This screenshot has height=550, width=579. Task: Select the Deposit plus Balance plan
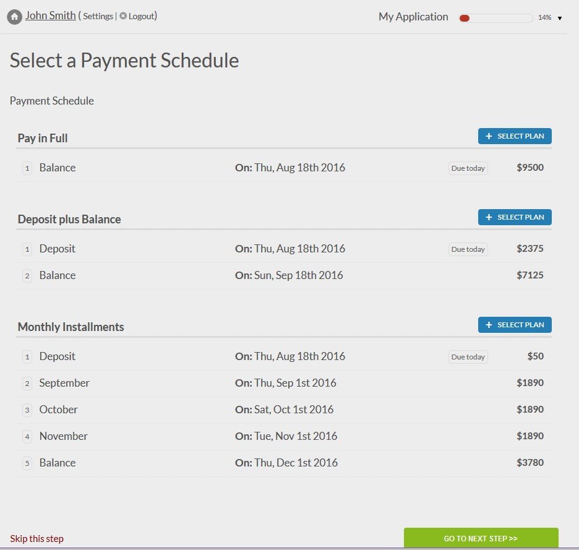[515, 217]
